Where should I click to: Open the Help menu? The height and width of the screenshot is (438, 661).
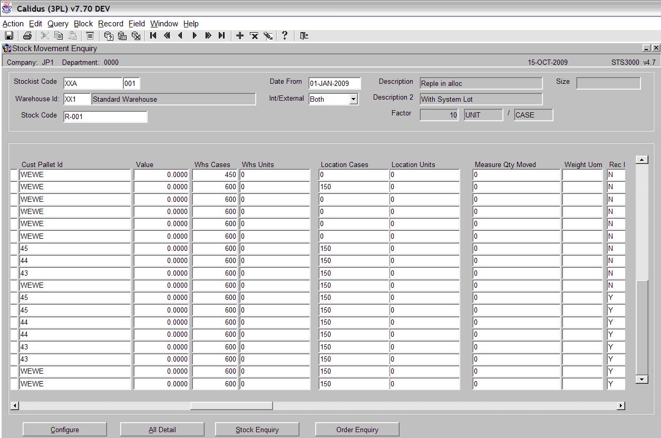[x=191, y=24]
